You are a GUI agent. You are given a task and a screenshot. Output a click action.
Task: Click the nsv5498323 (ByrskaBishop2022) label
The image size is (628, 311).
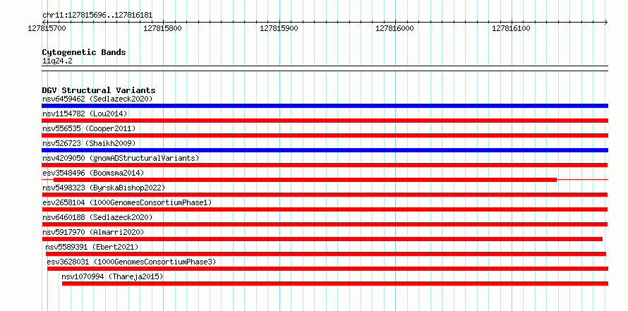[x=104, y=188]
